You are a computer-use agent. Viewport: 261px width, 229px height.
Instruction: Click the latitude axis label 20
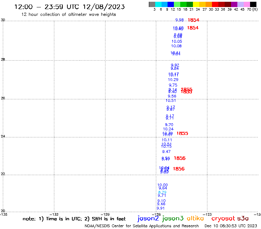[x=3, y=211]
